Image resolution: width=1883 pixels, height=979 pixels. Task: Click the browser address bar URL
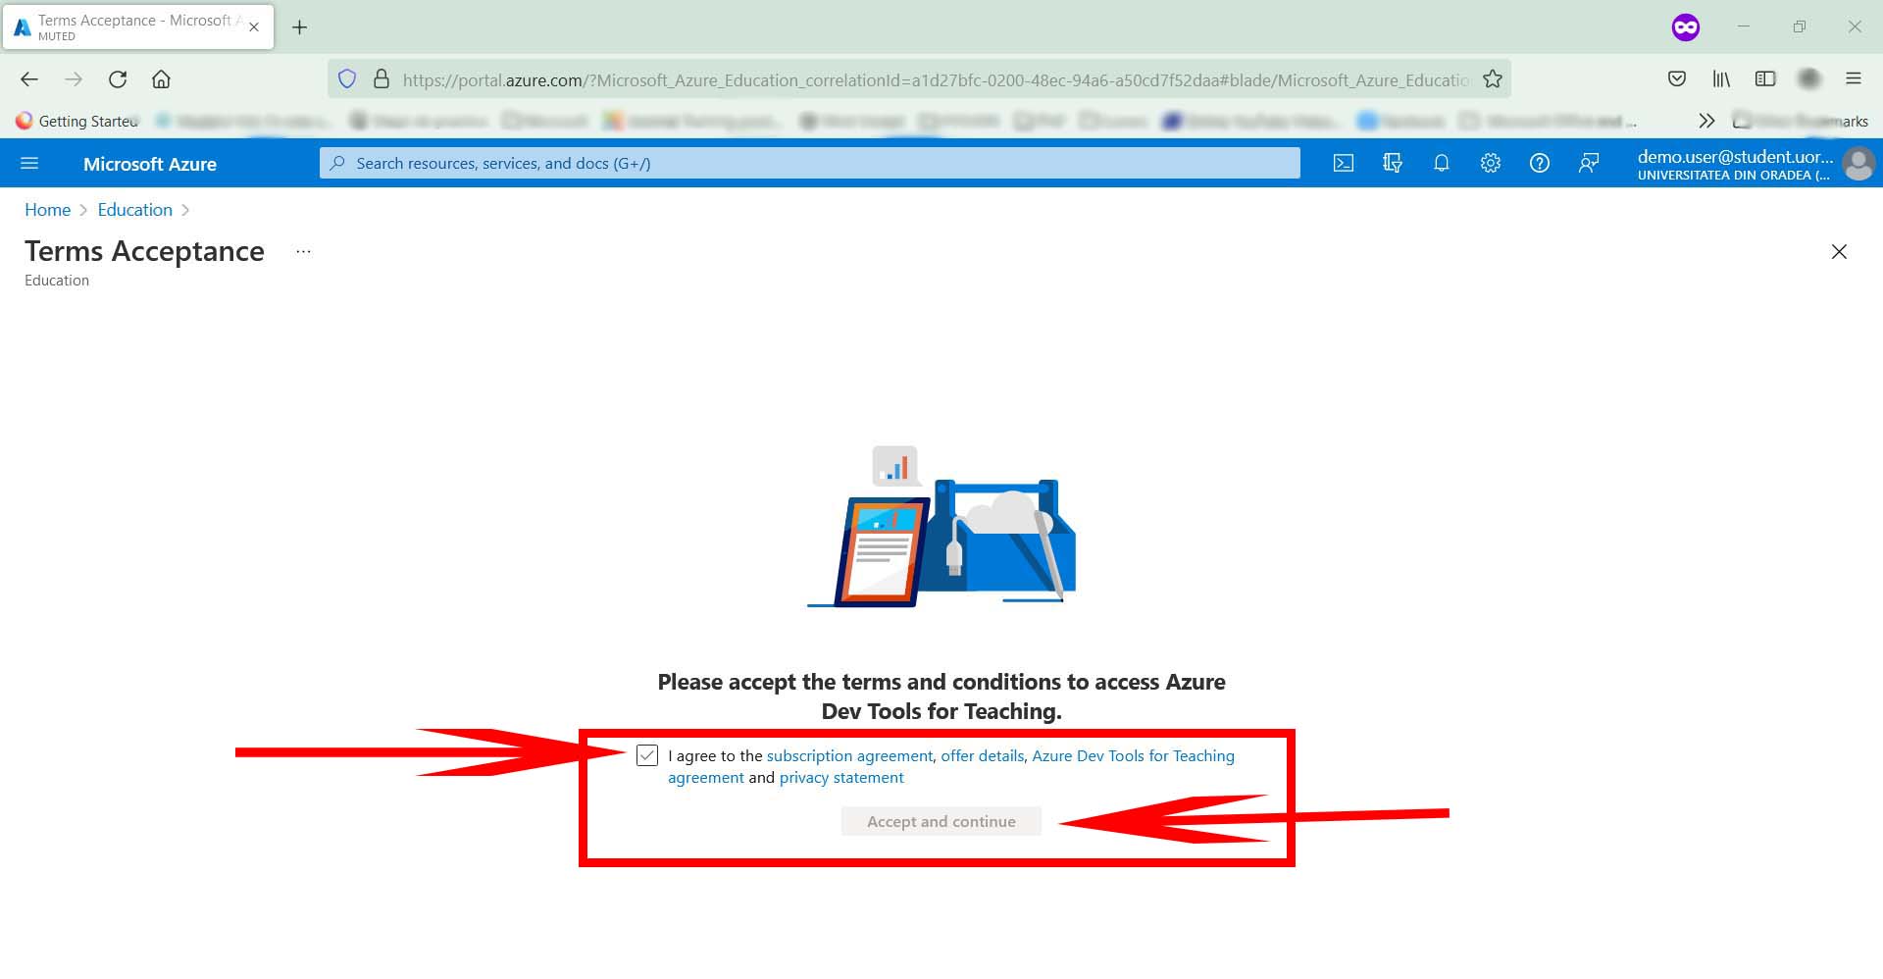(x=937, y=80)
